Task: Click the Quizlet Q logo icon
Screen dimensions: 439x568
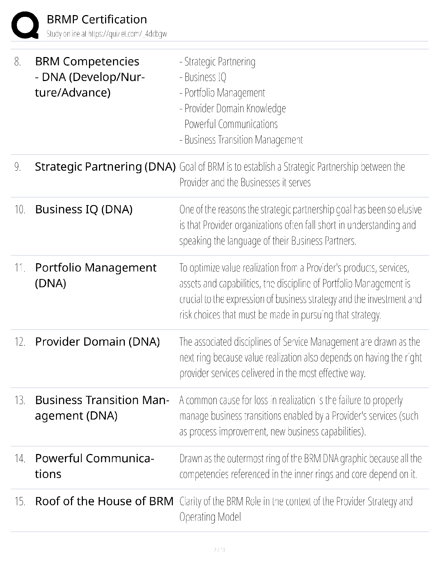Action: point(25,25)
